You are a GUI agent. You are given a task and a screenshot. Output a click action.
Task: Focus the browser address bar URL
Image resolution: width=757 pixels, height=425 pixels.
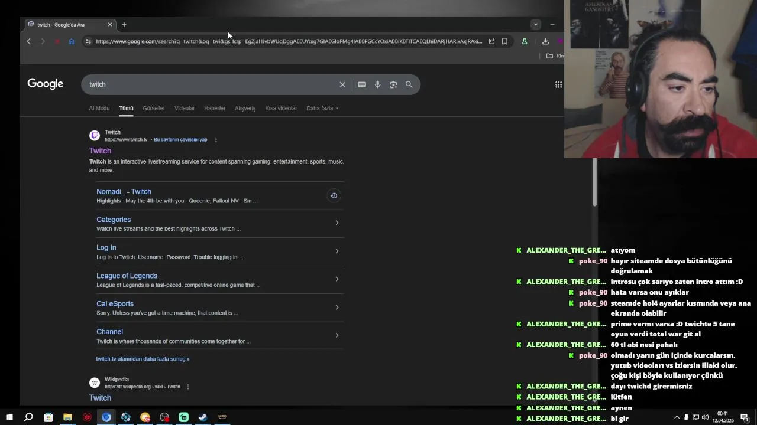click(289, 41)
